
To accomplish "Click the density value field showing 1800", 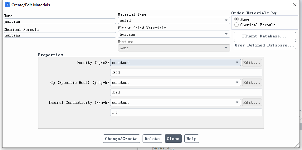I will pos(186,73).
